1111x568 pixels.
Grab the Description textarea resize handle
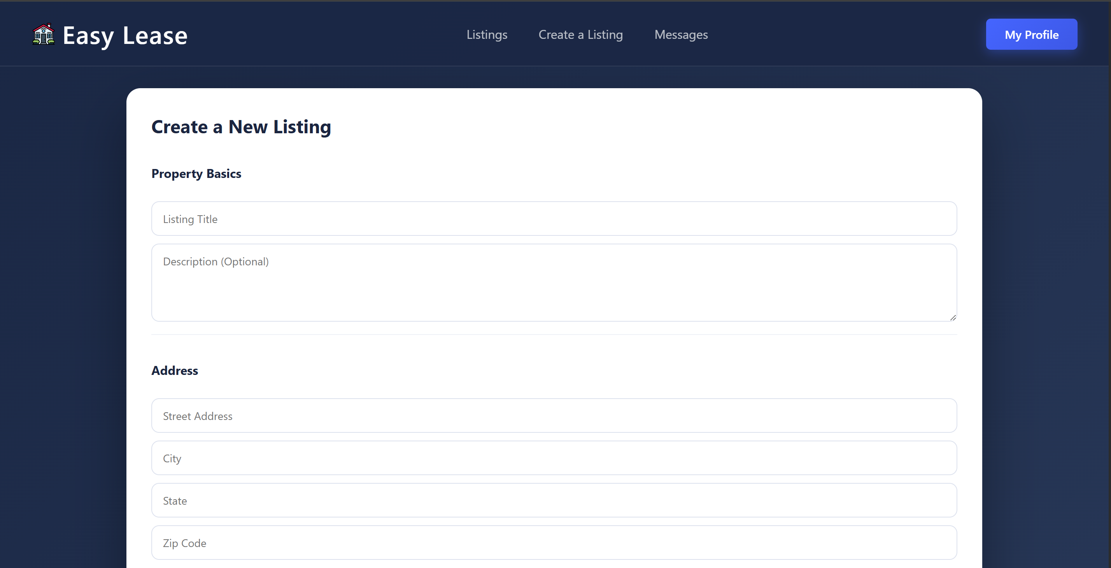point(953,317)
